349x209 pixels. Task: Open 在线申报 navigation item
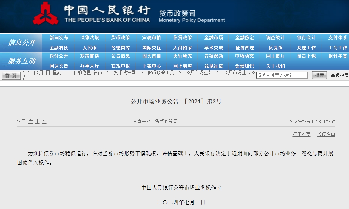click(x=121, y=66)
